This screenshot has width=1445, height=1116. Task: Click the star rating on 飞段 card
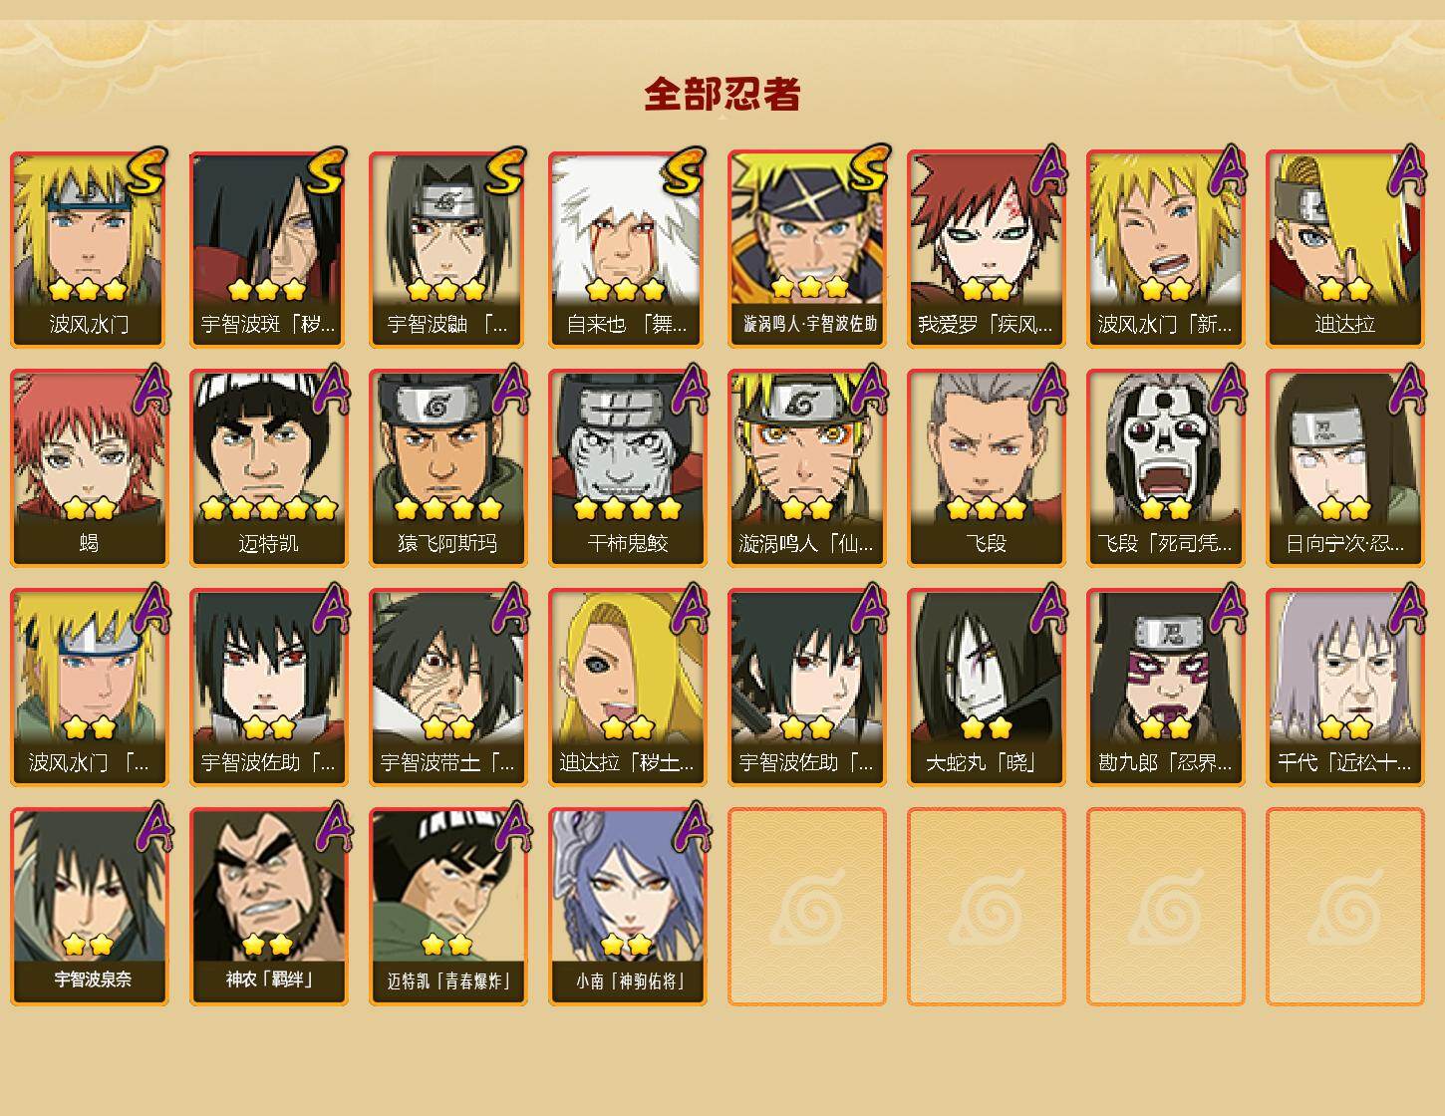987,509
